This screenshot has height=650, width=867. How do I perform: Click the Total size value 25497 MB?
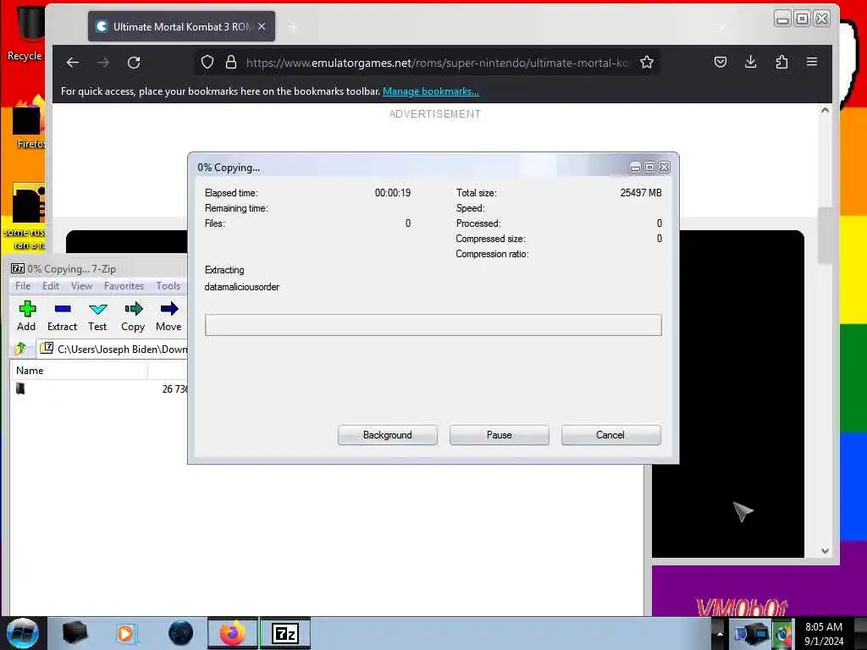click(641, 193)
